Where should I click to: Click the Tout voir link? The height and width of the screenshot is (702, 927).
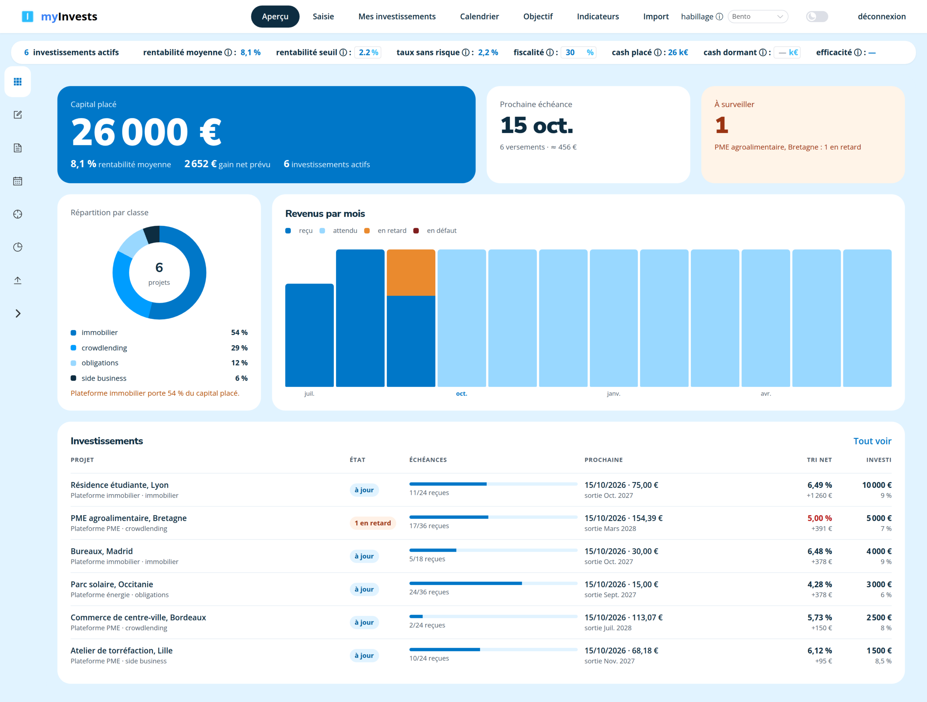(872, 441)
